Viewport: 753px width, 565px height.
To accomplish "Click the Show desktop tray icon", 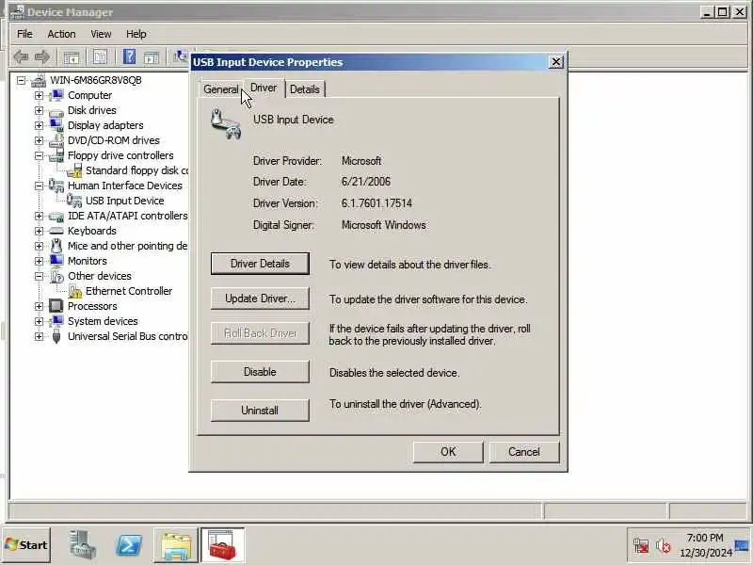I will tap(742, 546).
